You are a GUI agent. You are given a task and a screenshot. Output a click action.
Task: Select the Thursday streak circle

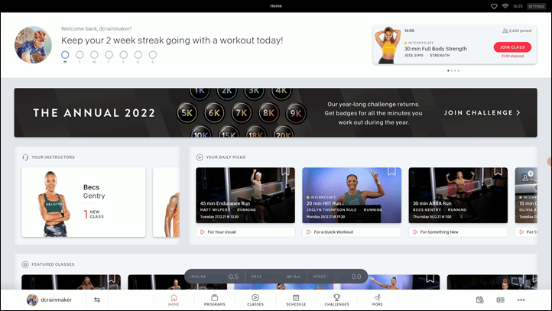pyautogui.click(x=109, y=55)
